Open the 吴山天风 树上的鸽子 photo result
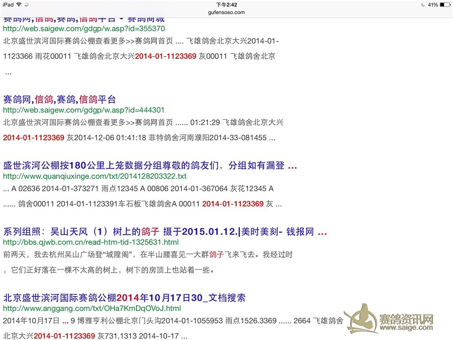 tap(164, 232)
